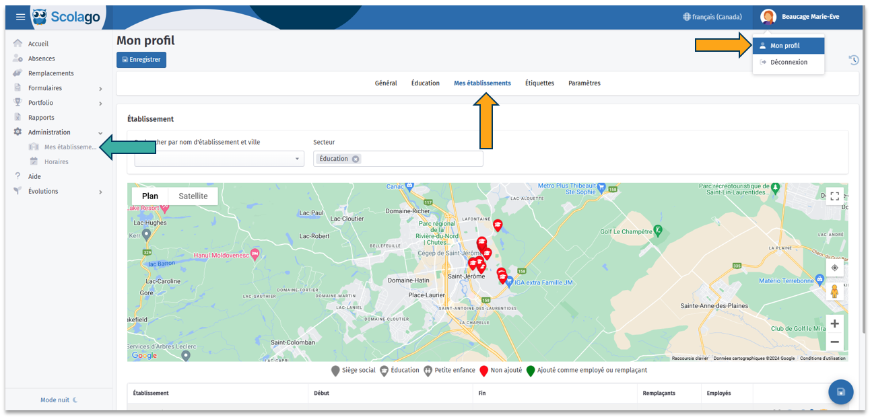Click the Street View pegman icon
Image resolution: width=870 pixels, height=417 pixels.
pos(834,291)
